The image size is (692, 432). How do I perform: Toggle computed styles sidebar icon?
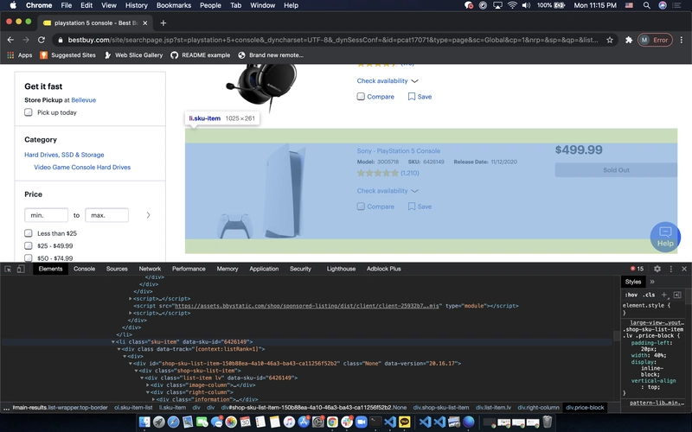point(677,295)
